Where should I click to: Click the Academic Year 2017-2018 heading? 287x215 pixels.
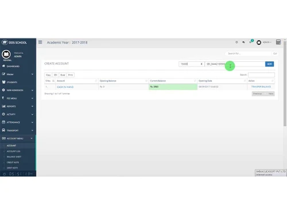(67, 42)
